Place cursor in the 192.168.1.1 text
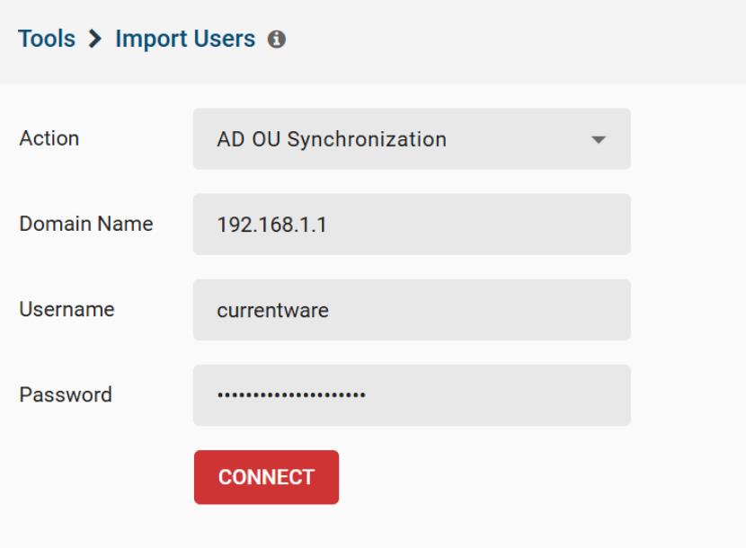746x548 pixels. click(x=271, y=225)
